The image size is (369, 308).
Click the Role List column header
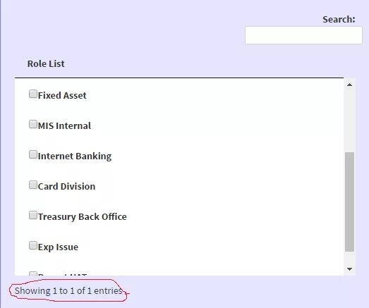tap(46, 63)
